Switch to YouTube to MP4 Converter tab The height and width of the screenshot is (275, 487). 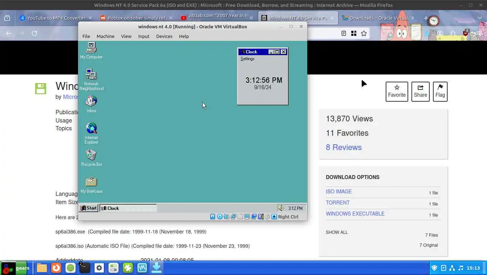coord(56,18)
